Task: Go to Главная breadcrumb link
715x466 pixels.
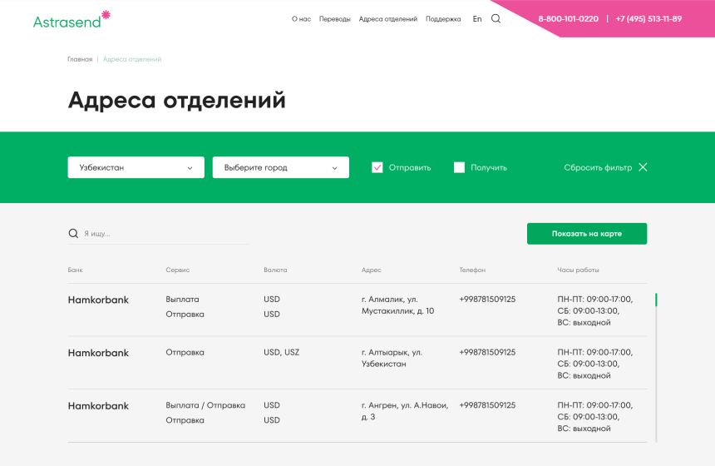Action: pos(80,59)
